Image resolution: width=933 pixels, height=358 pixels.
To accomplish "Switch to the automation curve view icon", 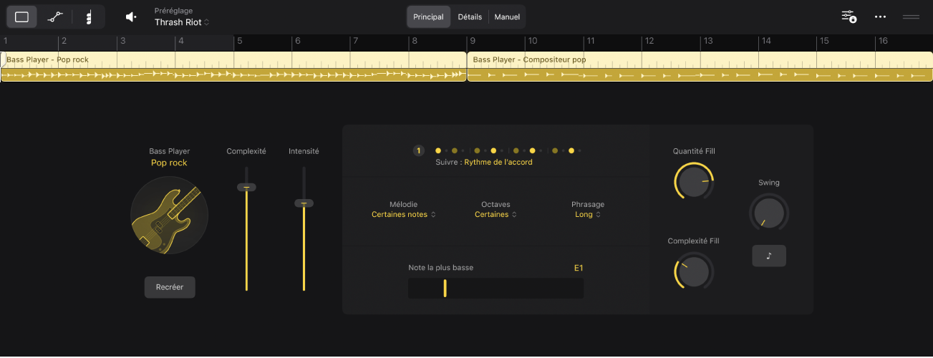I will 55,17.
